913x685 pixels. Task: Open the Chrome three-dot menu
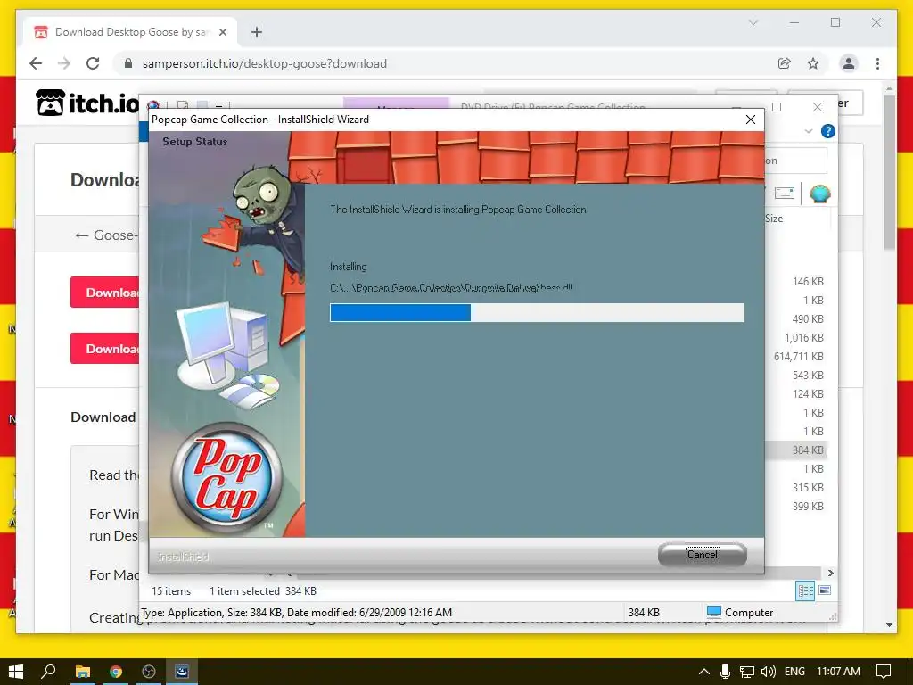(x=877, y=63)
